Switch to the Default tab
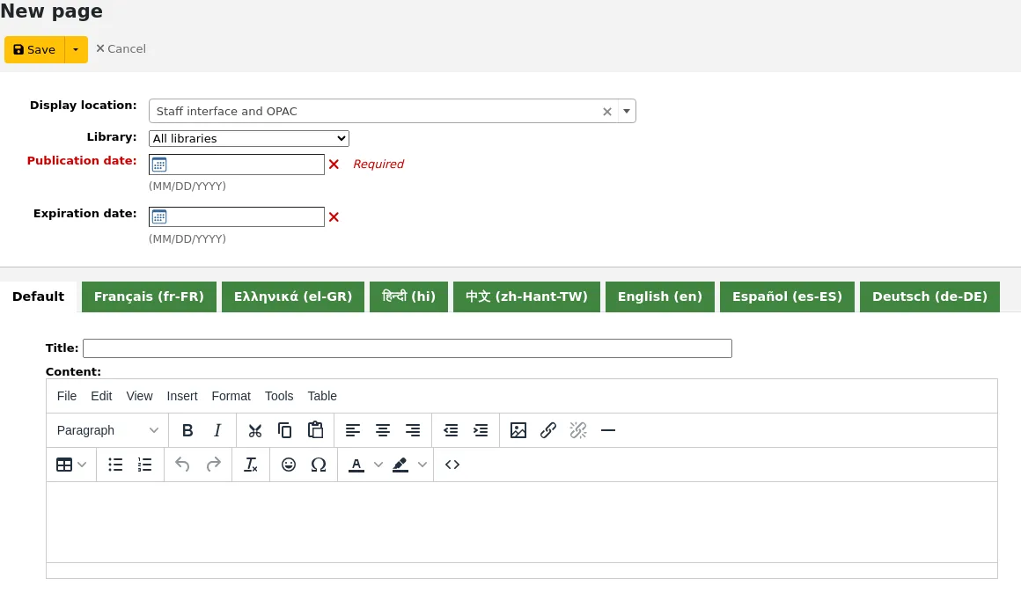Image resolution: width=1021 pixels, height=615 pixels. click(39, 297)
